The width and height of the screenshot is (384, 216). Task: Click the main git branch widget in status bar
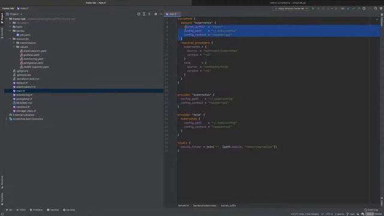click(350, 214)
